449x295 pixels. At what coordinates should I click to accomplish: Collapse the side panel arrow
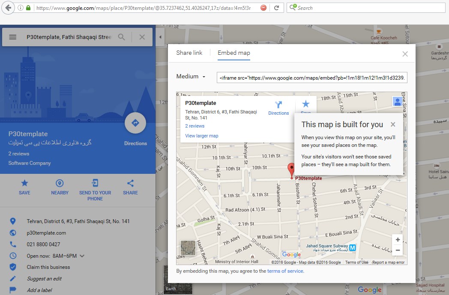point(160,37)
